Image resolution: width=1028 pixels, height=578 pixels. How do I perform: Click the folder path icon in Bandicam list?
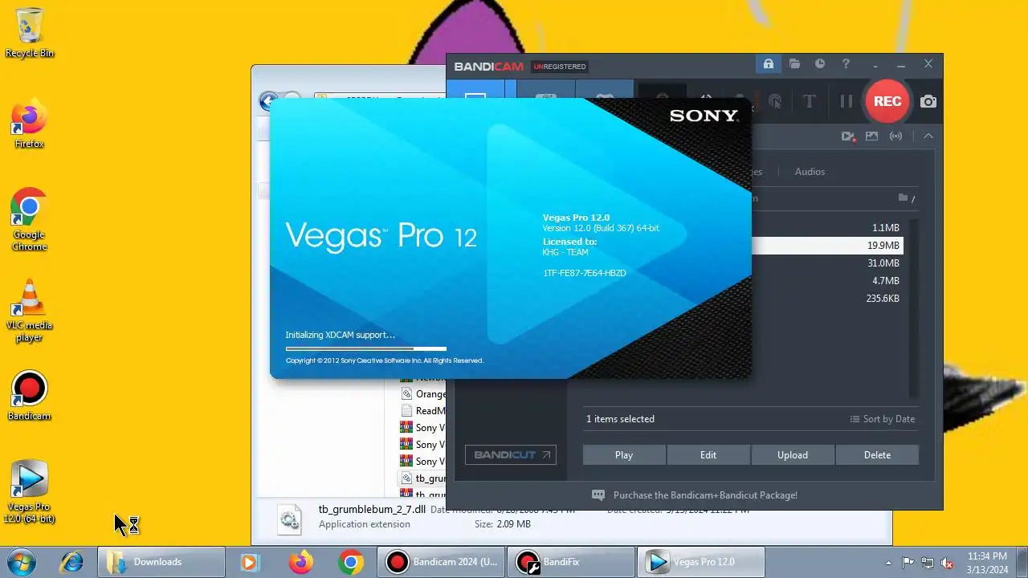tap(903, 198)
